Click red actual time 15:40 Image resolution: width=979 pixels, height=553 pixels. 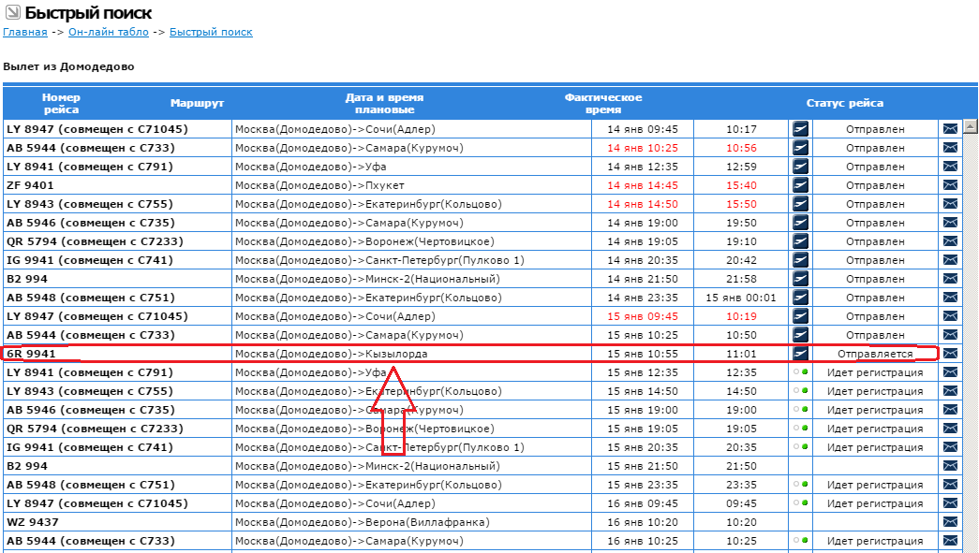[741, 185]
